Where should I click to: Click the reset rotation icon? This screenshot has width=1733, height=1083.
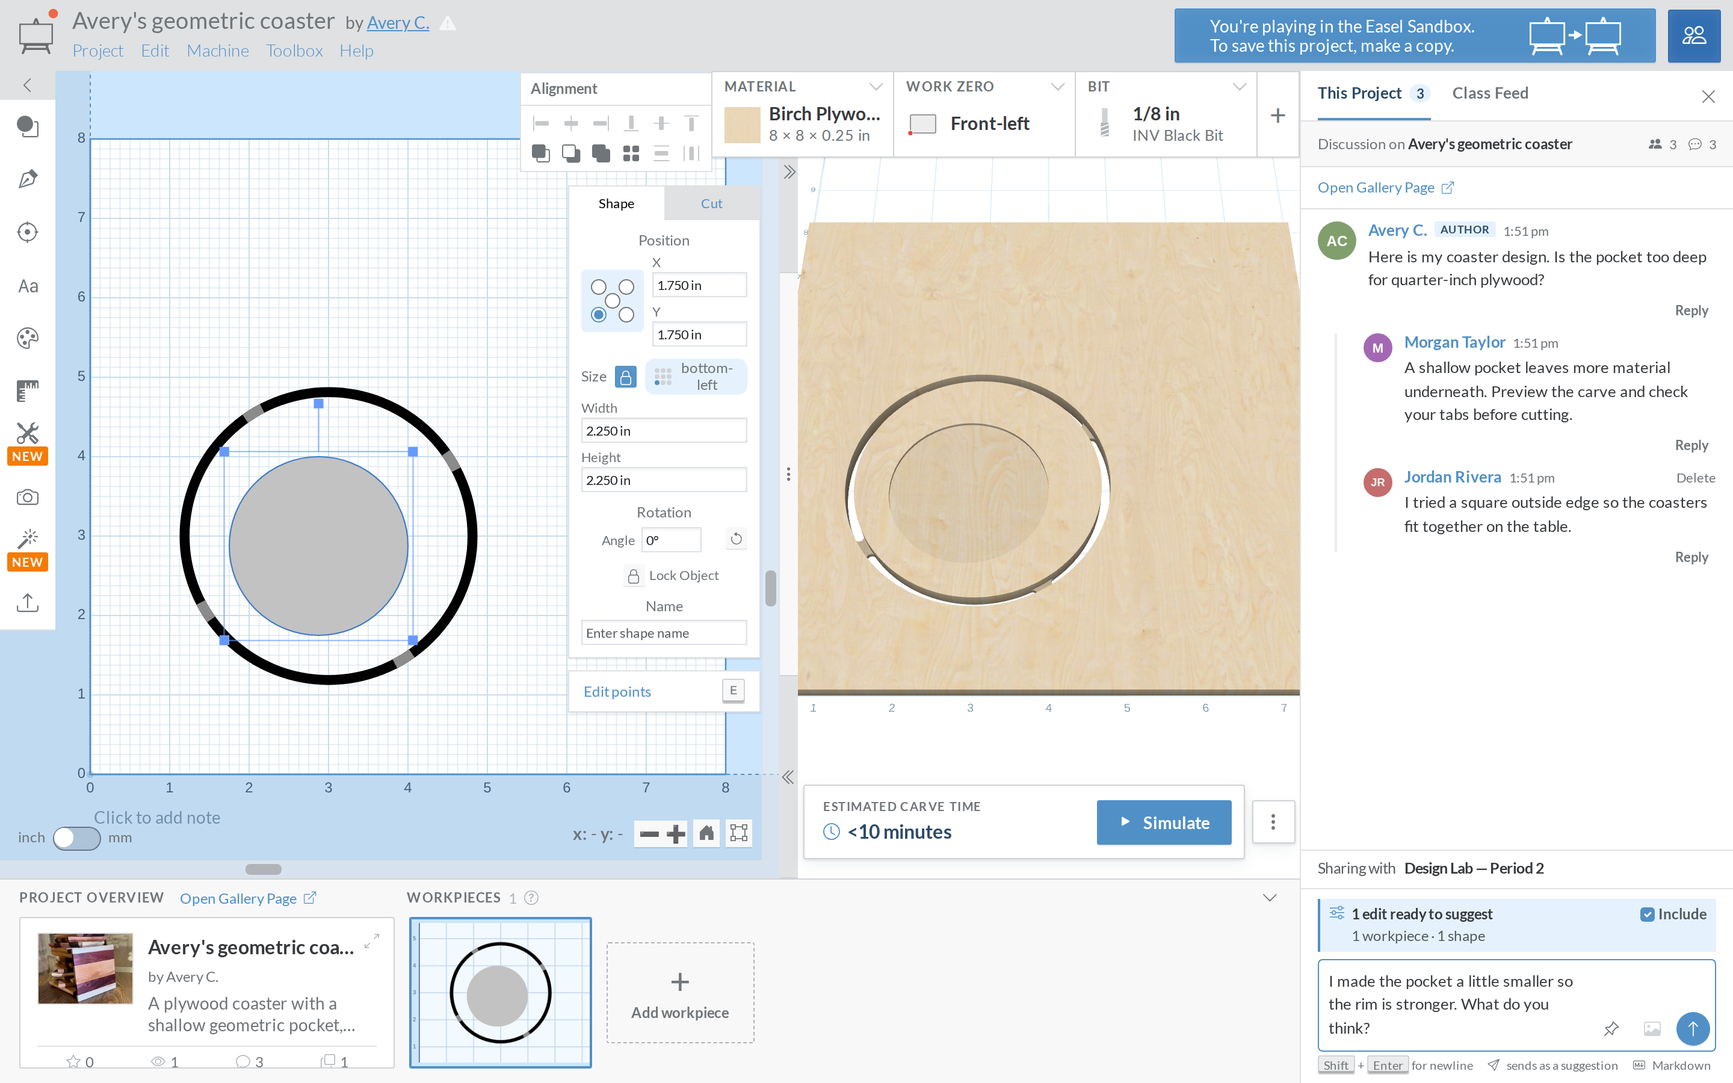click(x=736, y=538)
